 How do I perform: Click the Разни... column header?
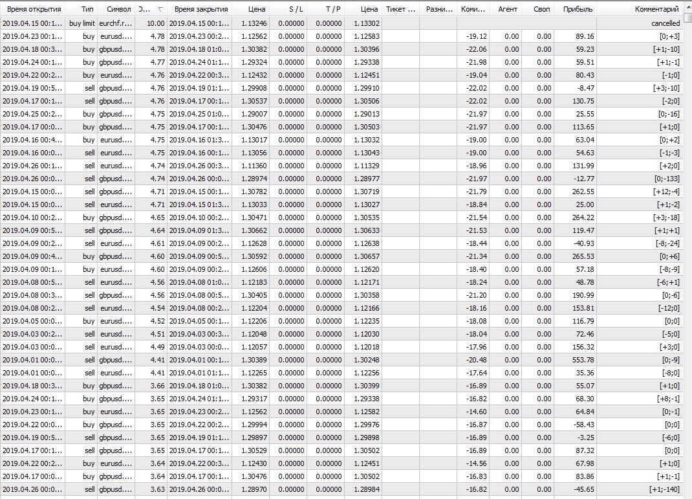[438, 9]
